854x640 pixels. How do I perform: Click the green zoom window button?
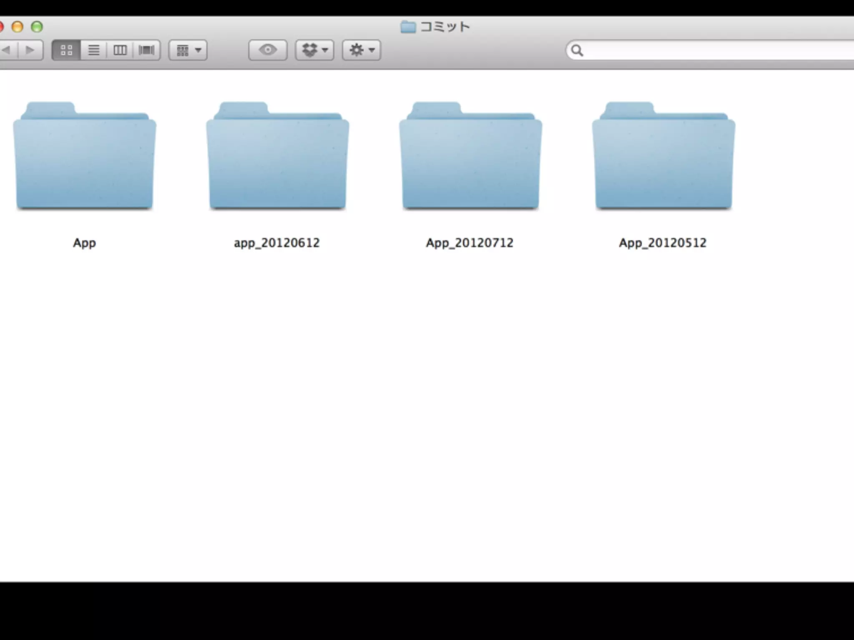click(x=37, y=27)
